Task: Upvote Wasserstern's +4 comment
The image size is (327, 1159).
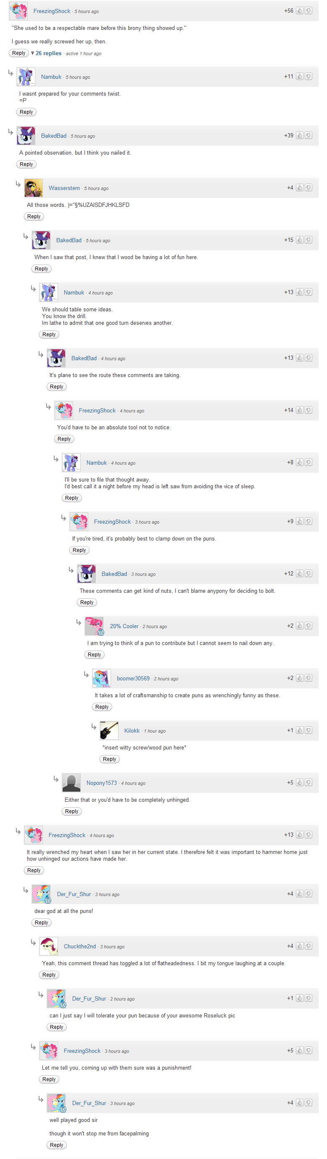Action: pos(299,187)
